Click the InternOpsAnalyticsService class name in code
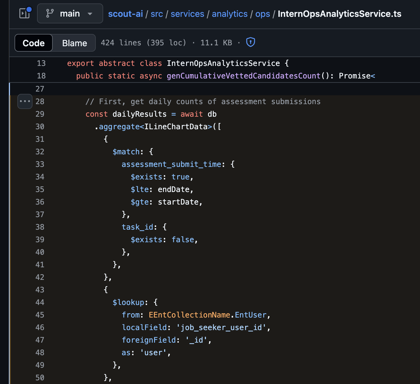This screenshot has height=384, width=420. pyautogui.click(x=223, y=63)
